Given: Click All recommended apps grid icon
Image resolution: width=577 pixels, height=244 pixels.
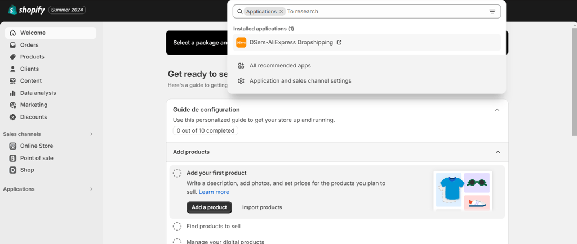Looking at the screenshot, I should (x=241, y=66).
